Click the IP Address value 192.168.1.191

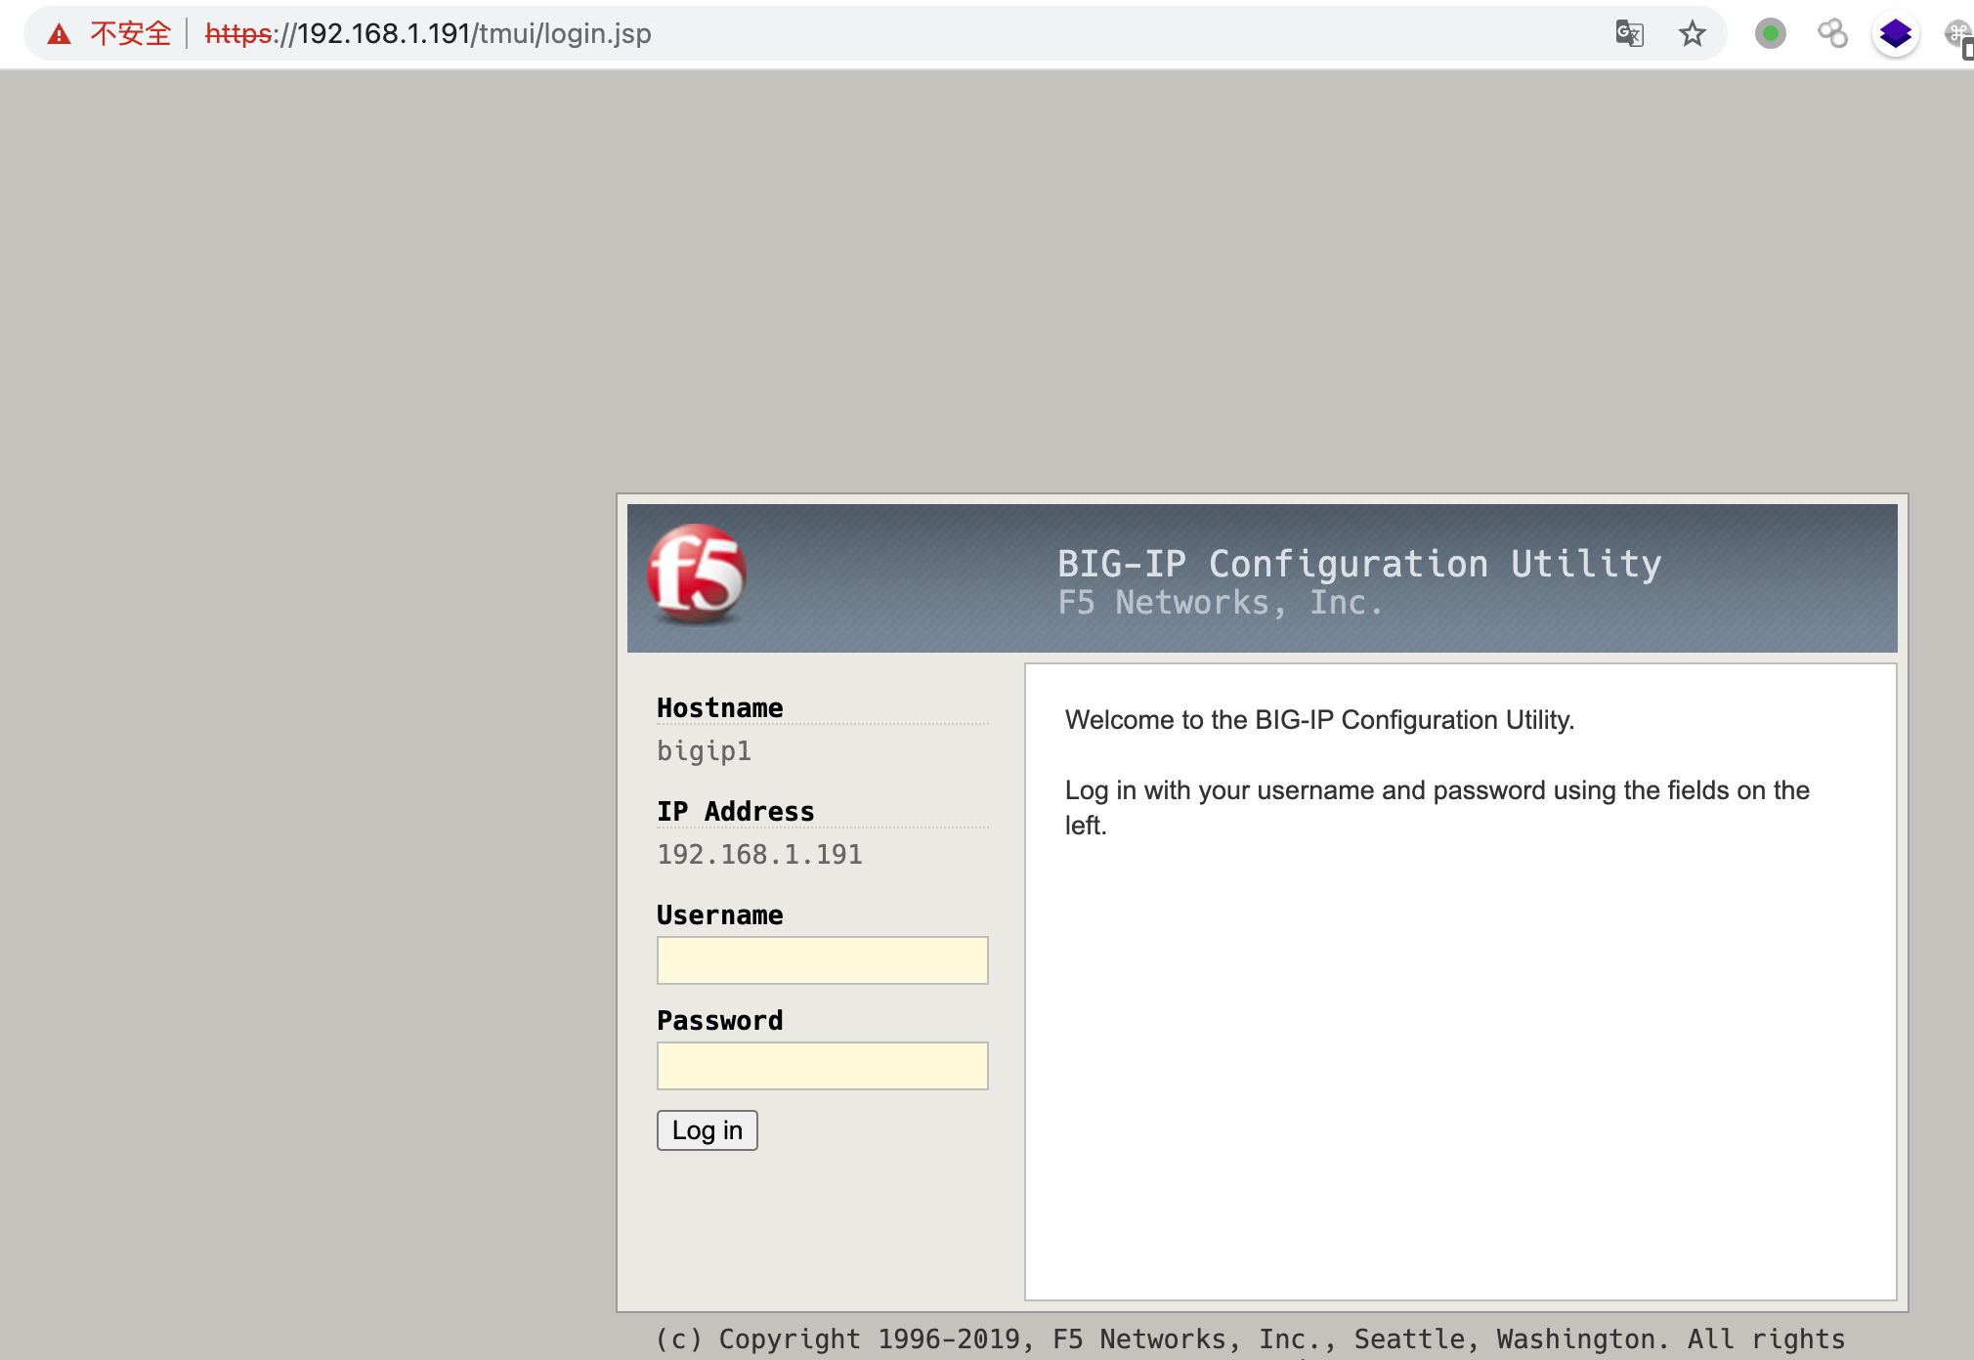tap(759, 854)
